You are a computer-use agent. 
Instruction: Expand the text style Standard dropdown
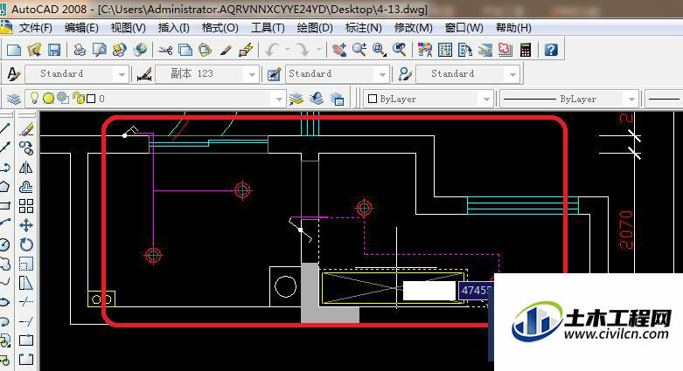coord(122,74)
